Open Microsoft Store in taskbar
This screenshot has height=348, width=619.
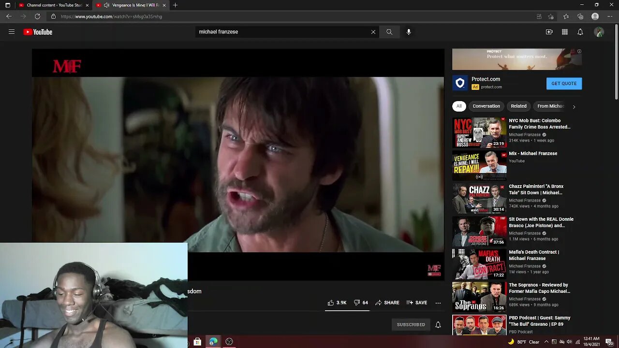pos(197,342)
